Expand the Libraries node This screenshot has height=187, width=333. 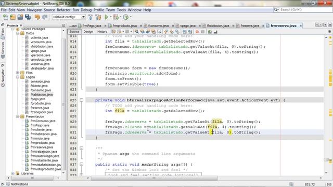click(x=13, y=173)
